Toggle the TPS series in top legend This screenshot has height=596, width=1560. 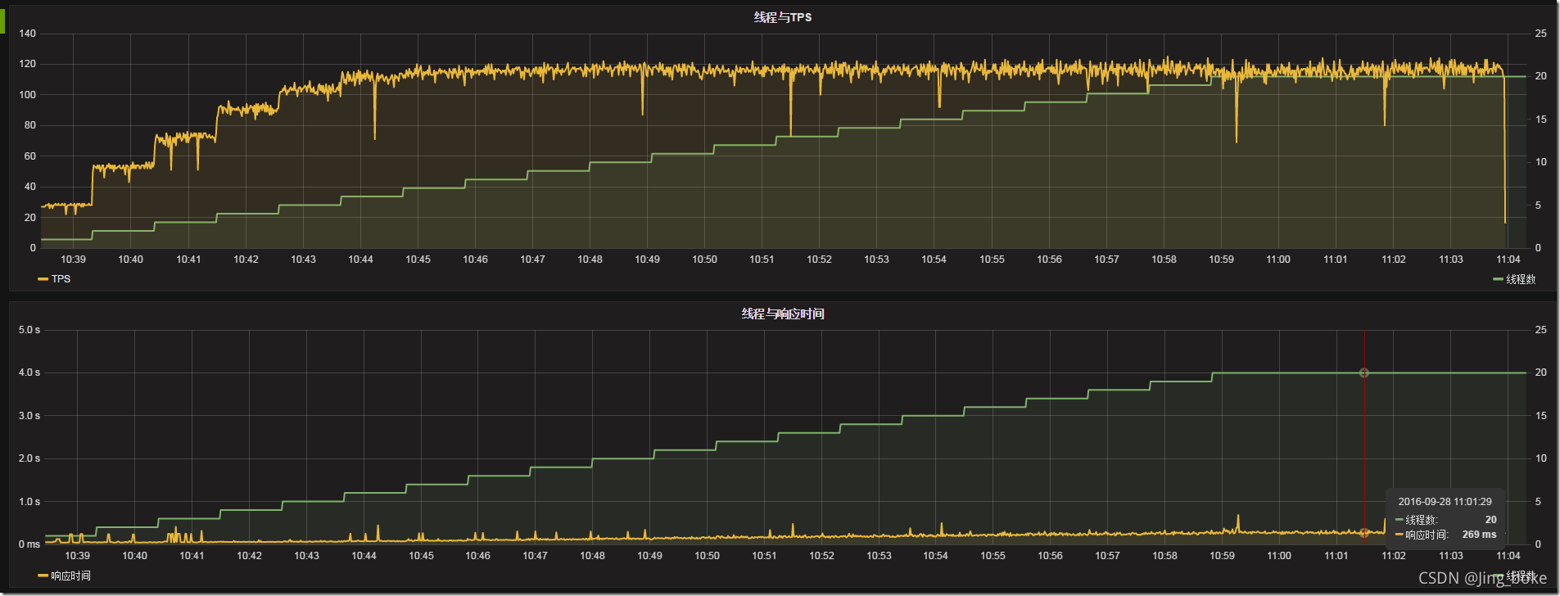tap(61, 279)
